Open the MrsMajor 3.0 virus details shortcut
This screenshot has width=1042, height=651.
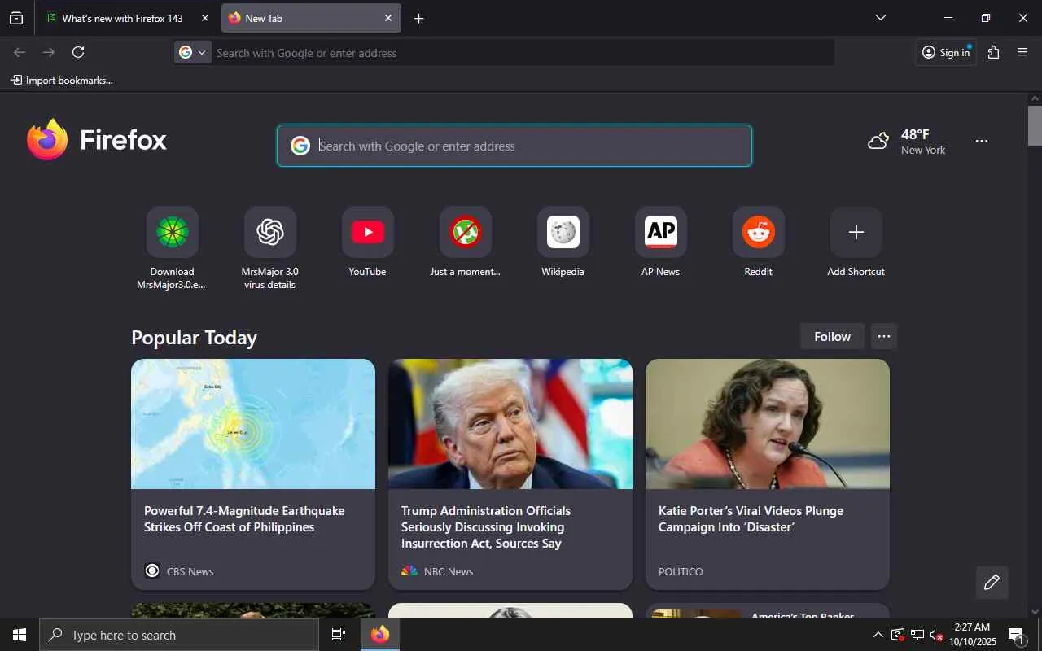click(269, 248)
